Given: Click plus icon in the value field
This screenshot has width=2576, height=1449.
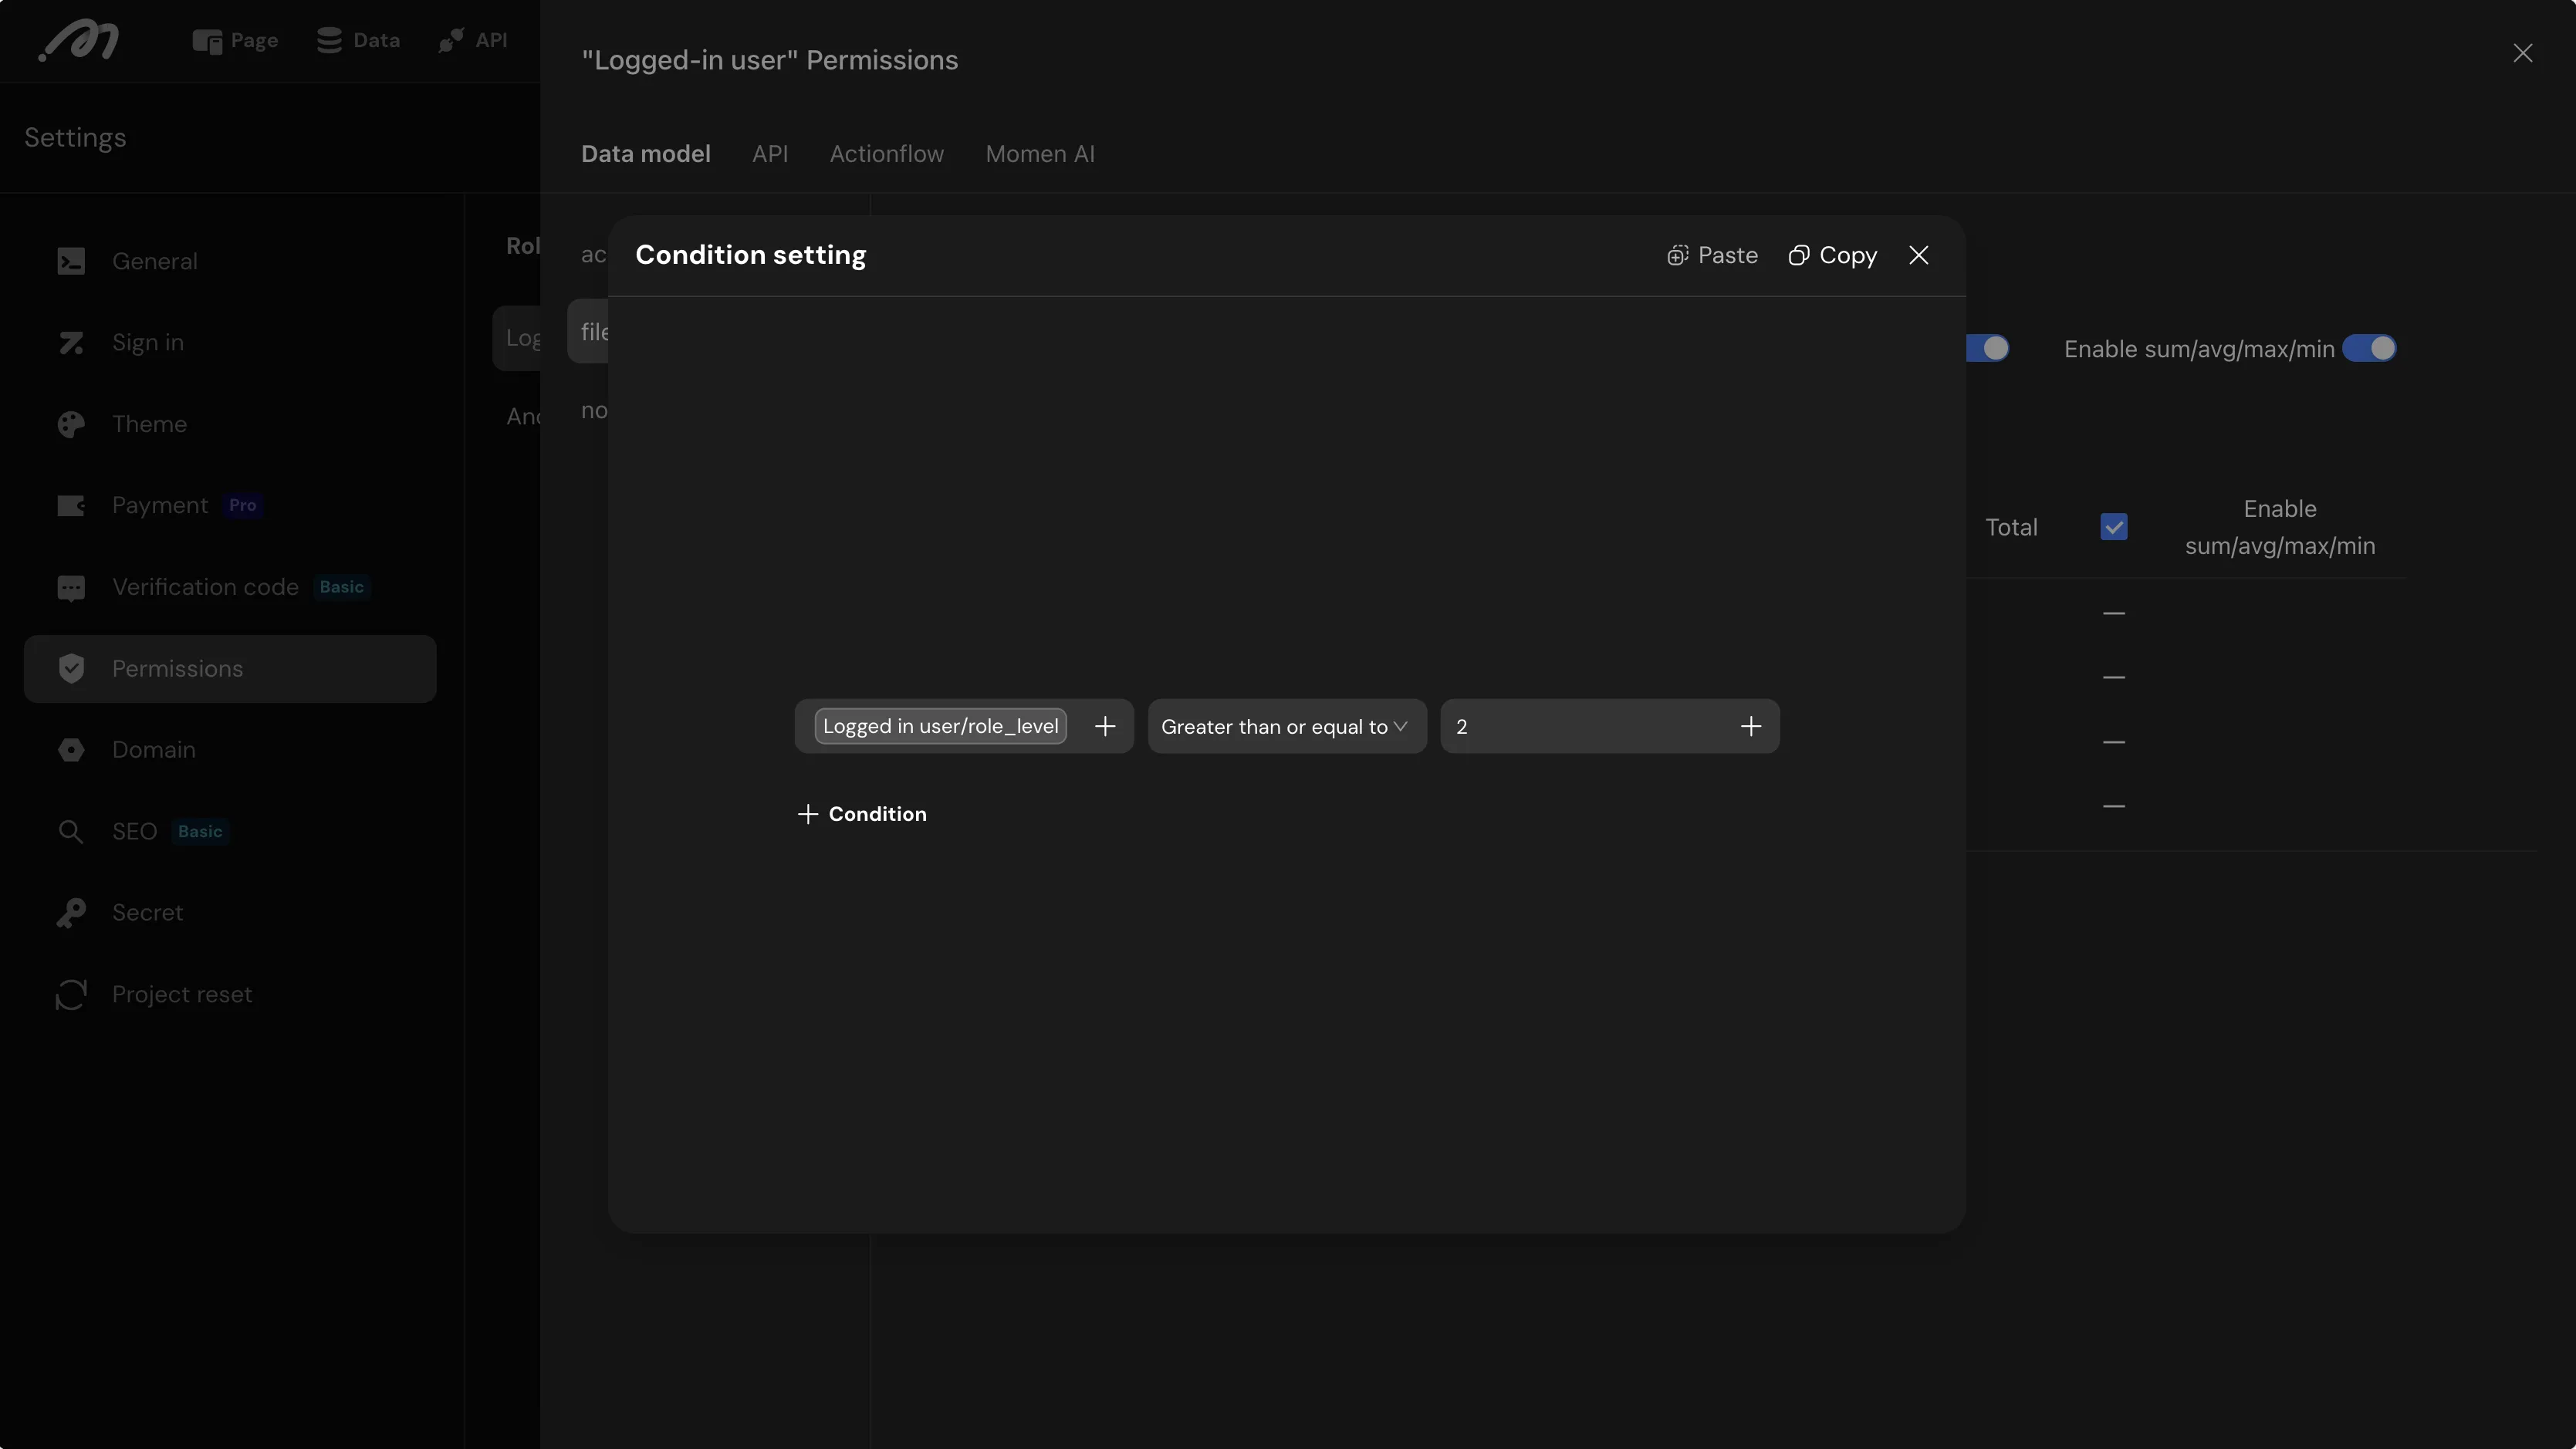Looking at the screenshot, I should click(x=1751, y=727).
